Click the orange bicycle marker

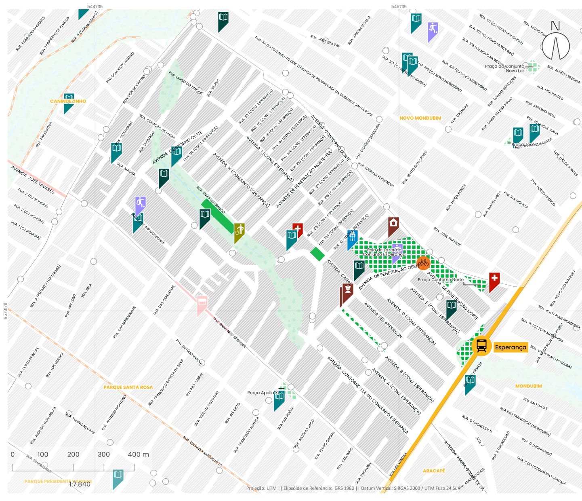tap(423, 263)
